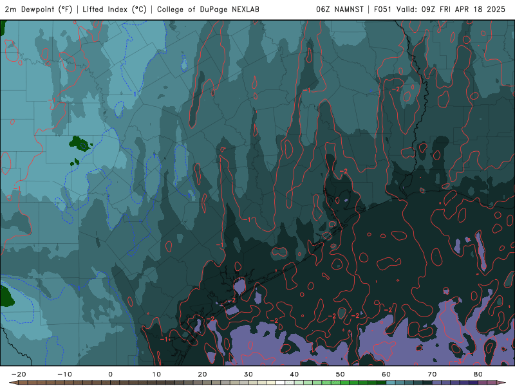Click the "Valid: 09Z FRI APR 18 2025" timestamp

(451, 10)
